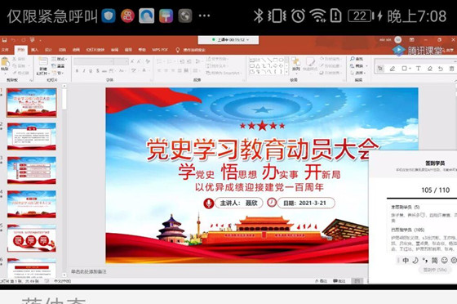The image size is (457, 304).
Task: Select the eraser tool in annotation toolbar
Action: (429, 69)
